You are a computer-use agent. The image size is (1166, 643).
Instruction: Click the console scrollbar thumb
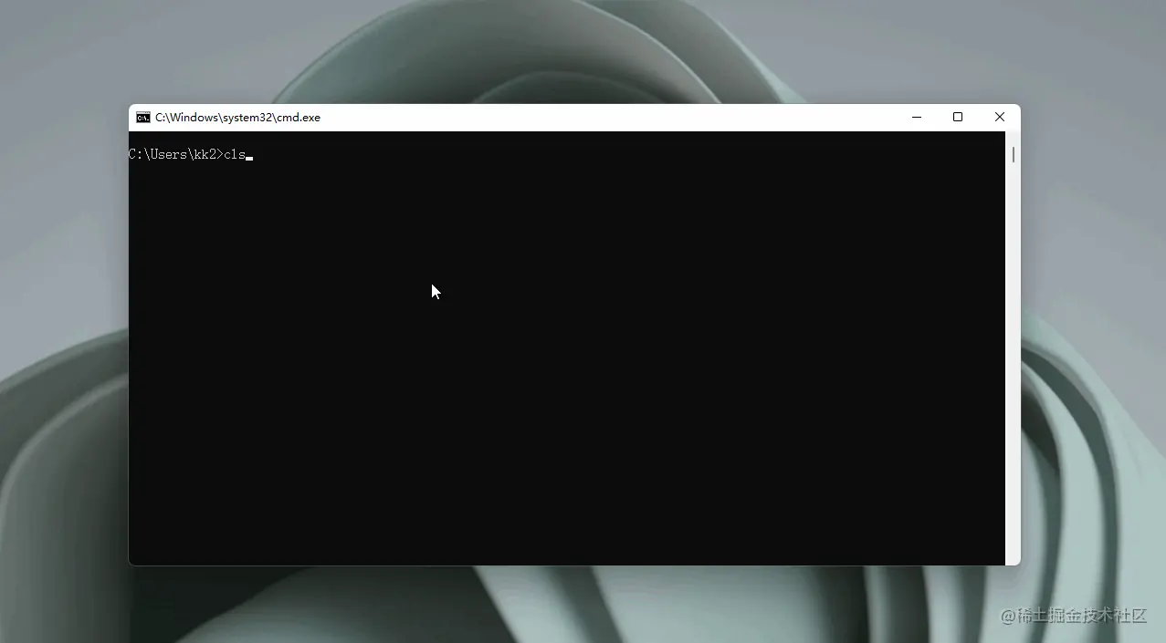click(1013, 154)
